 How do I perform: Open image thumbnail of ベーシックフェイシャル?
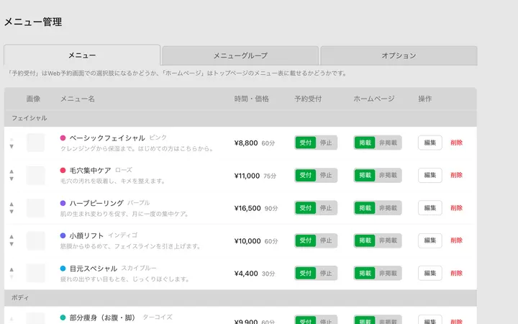click(x=36, y=143)
